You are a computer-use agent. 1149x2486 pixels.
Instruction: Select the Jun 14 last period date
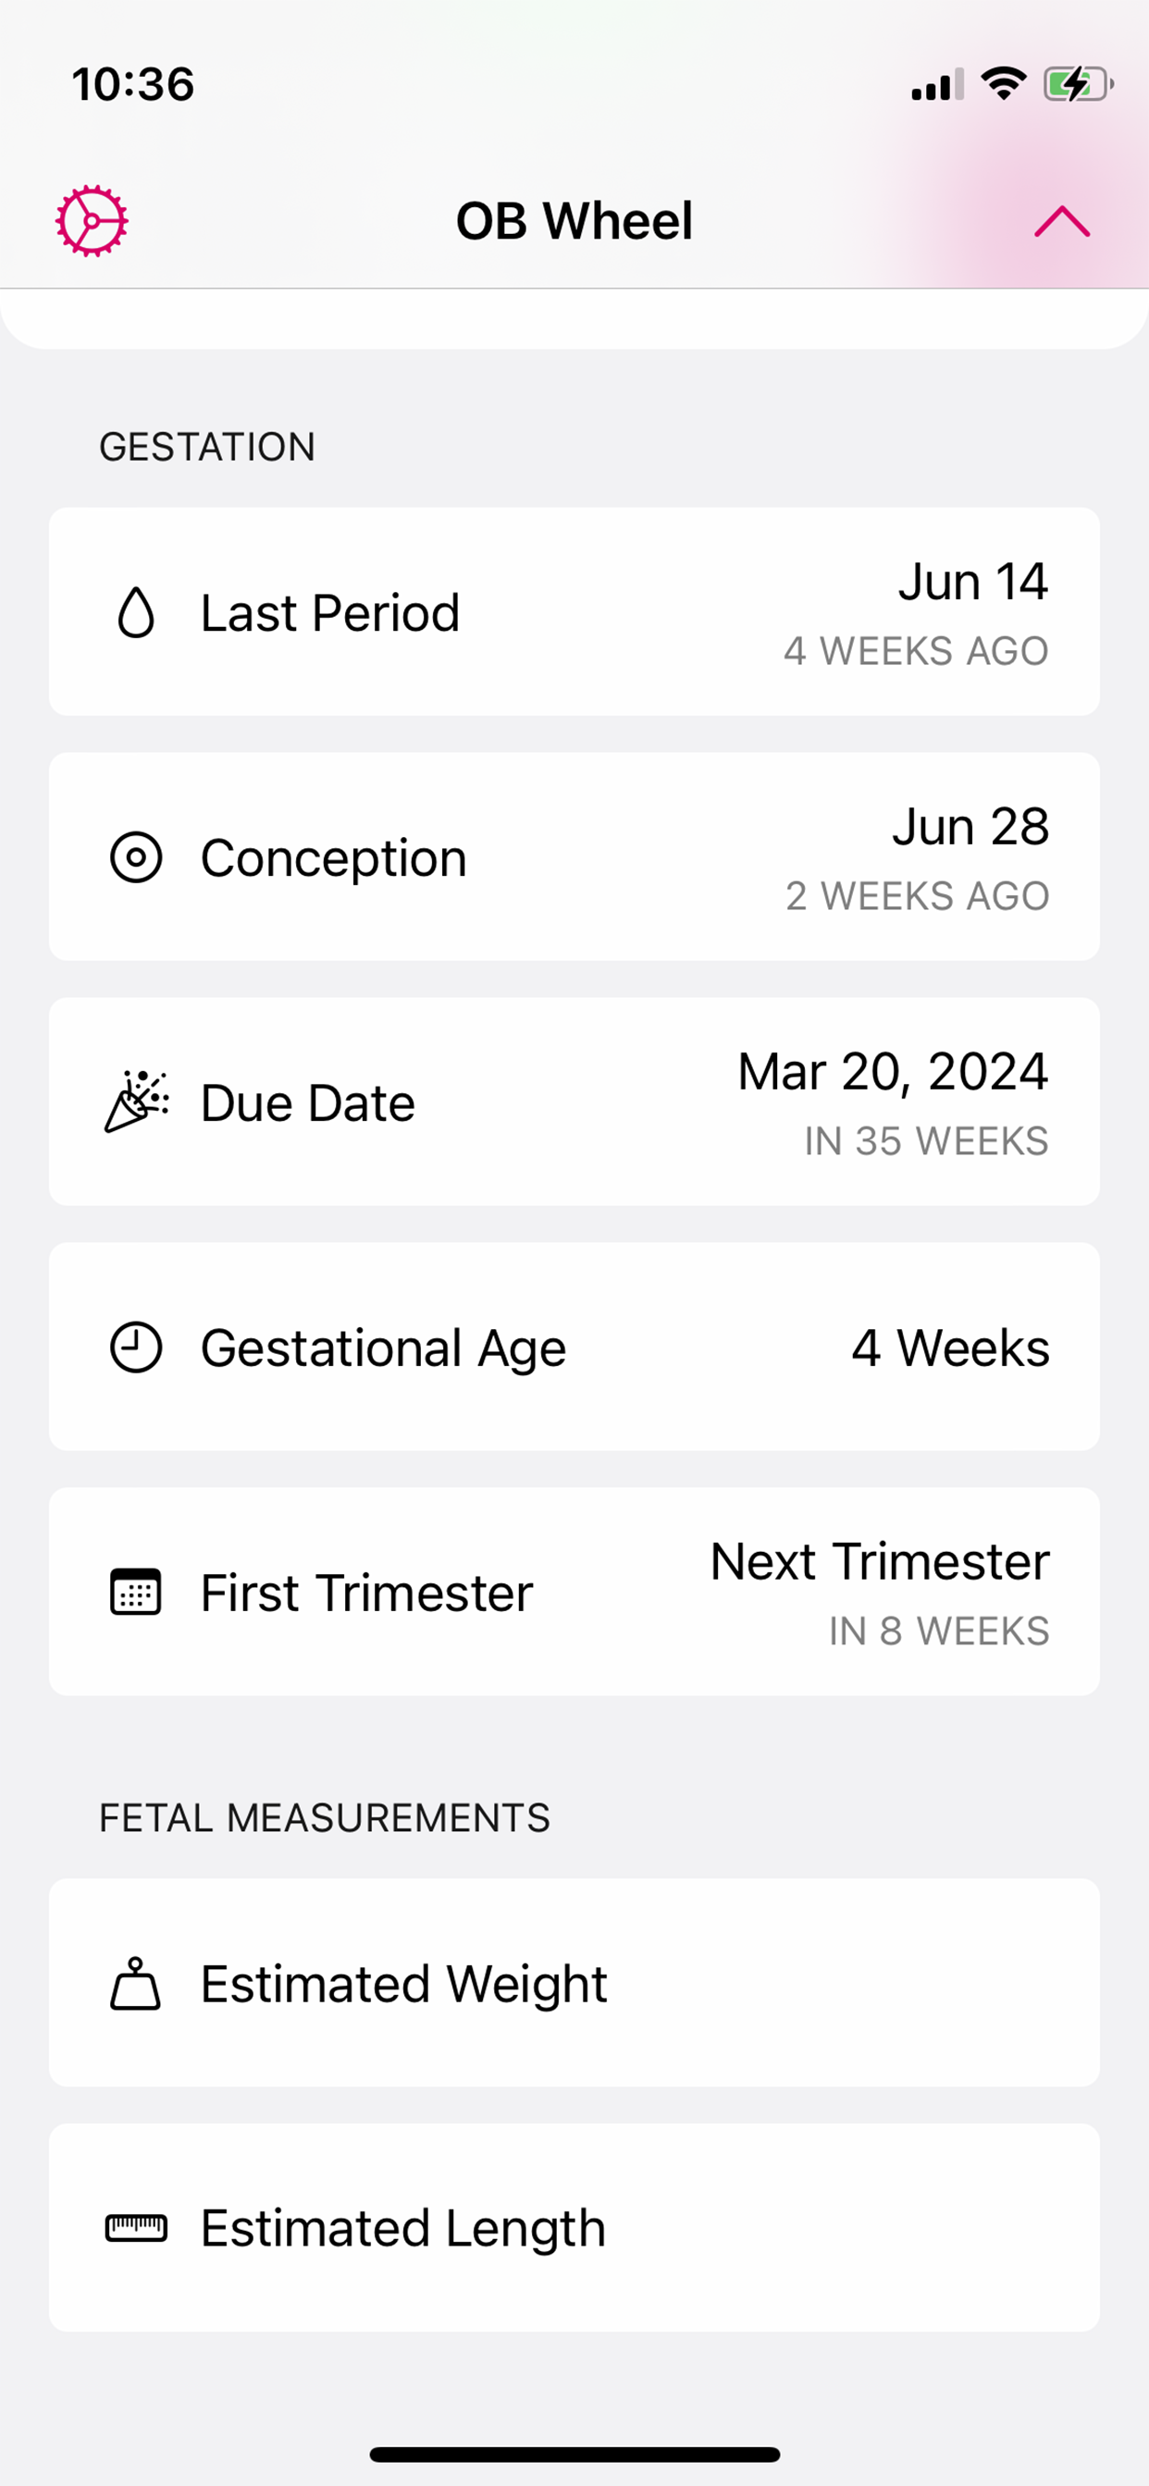tap(973, 582)
